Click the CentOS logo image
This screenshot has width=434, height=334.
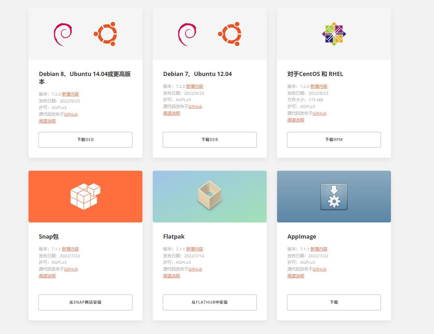point(334,34)
